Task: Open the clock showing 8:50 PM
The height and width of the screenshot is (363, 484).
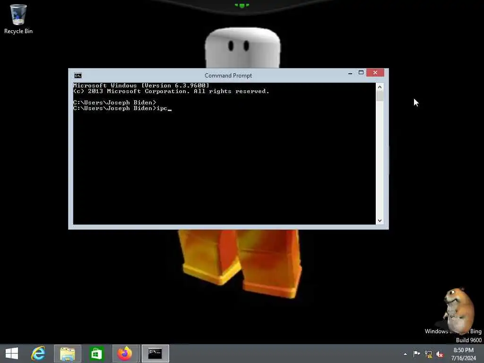Action: (x=463, y=354)
